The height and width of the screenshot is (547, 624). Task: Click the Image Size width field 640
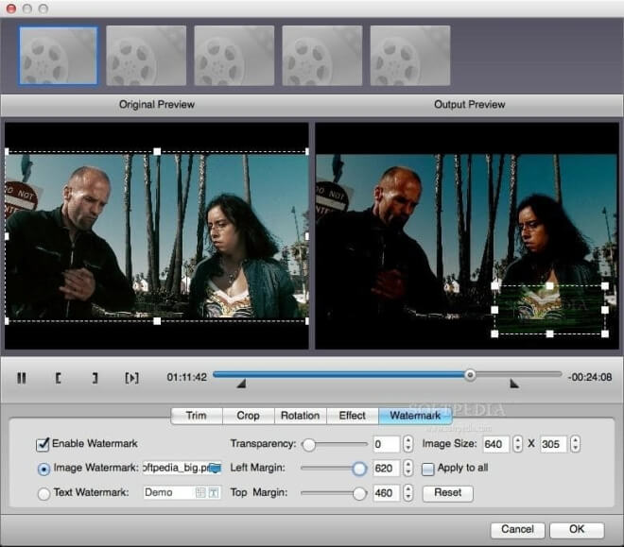click(495, 444)
